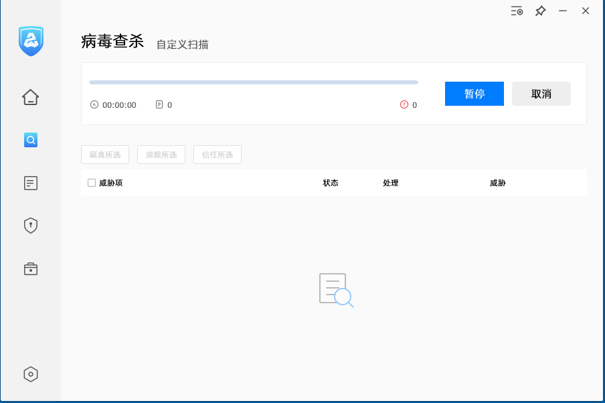Click the 处理 column header
This screenshot has height=403, width=605.
point(391,183)
